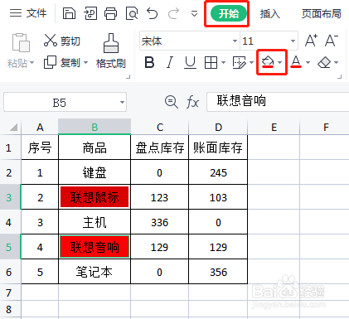Expand the 复制 dropdown arrow

[85, 63]
